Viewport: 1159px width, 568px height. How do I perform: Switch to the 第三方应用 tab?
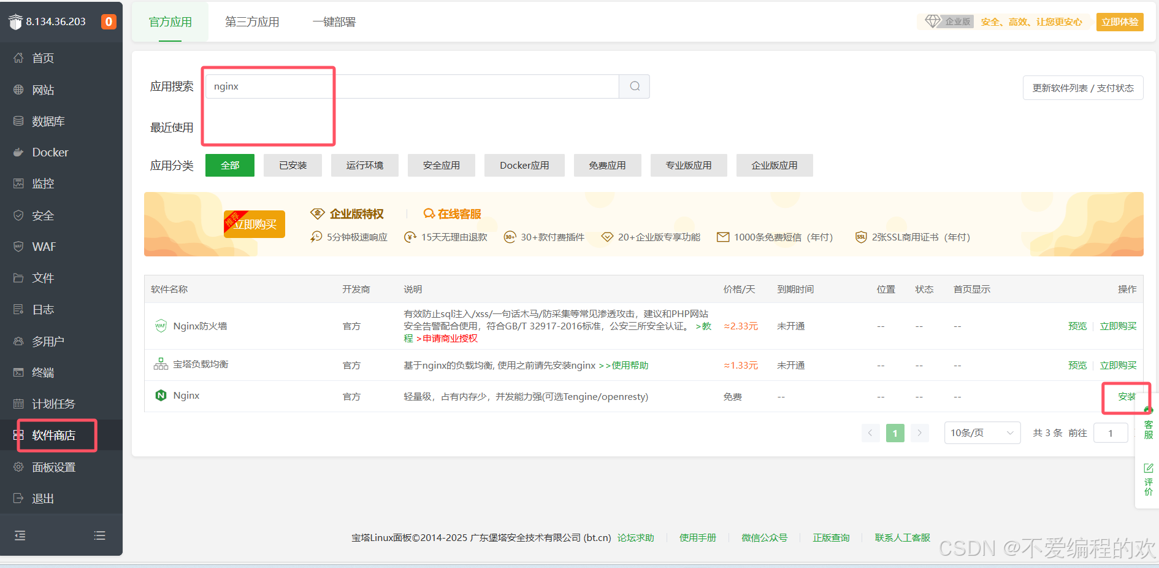[x=252, y=22]
